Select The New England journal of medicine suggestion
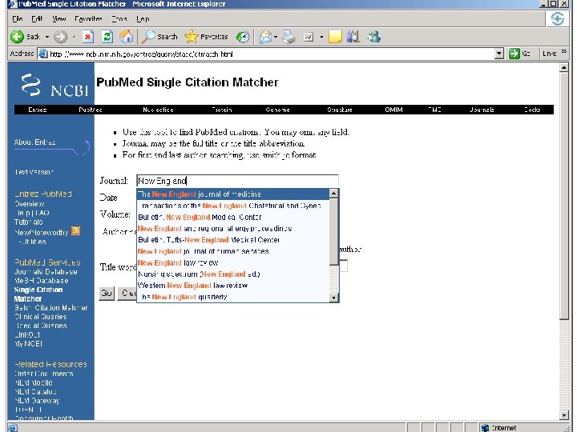 (x=233, y=194)
